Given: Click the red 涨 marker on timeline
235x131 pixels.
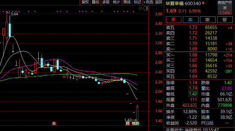Looking at the screenshot, I should [x=54, y=123].
